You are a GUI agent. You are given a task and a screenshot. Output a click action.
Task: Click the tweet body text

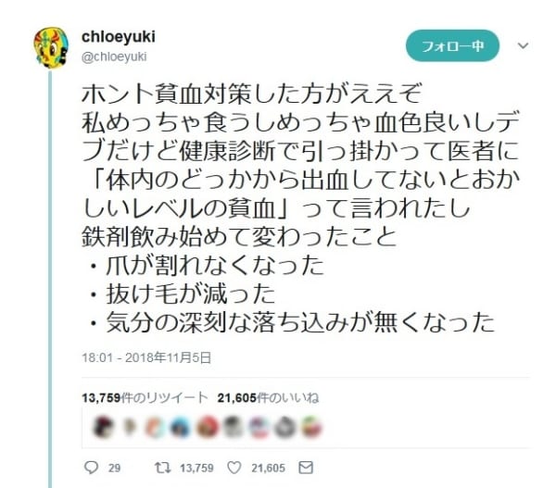click(x=300, y=207)
